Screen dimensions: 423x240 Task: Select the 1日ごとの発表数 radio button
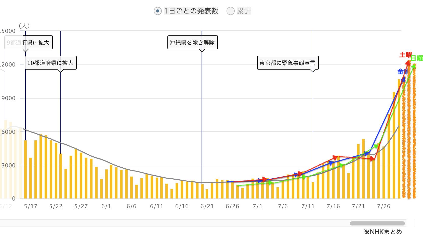tap(158, 11)
